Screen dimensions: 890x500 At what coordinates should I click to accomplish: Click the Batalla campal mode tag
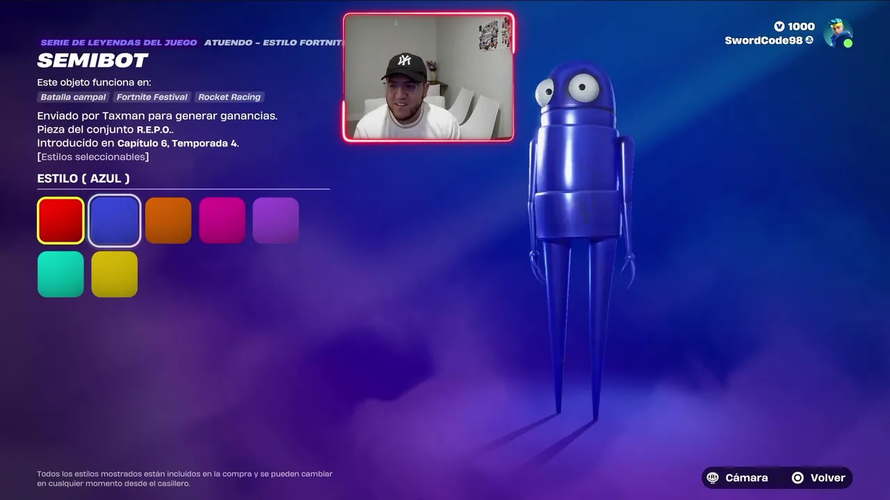(x=73, y=97)
